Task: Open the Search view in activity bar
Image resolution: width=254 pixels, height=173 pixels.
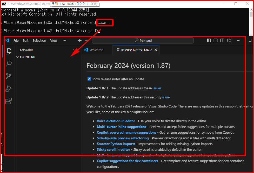Action: [9, 63]
